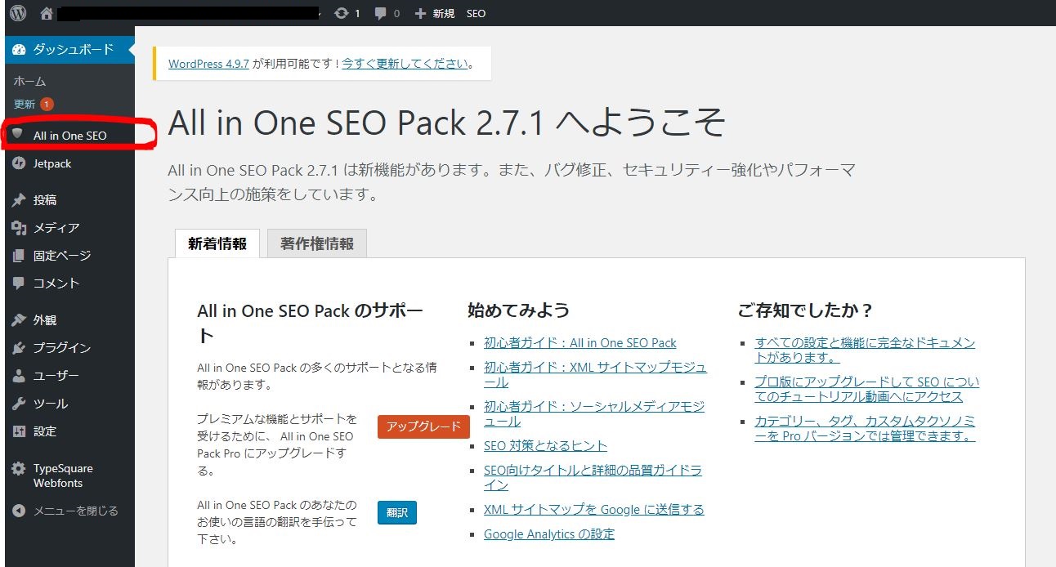The height and width of the screenshot is (567, 1056).
Task: Open XML サイトマップを Google に送信する link
Action: click(x=593, y=510)
